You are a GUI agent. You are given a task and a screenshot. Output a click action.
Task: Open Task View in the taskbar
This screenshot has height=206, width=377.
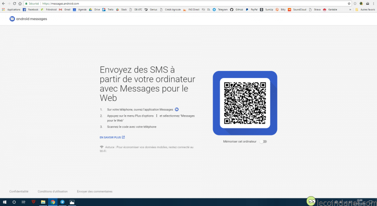(x=23, y=202)
